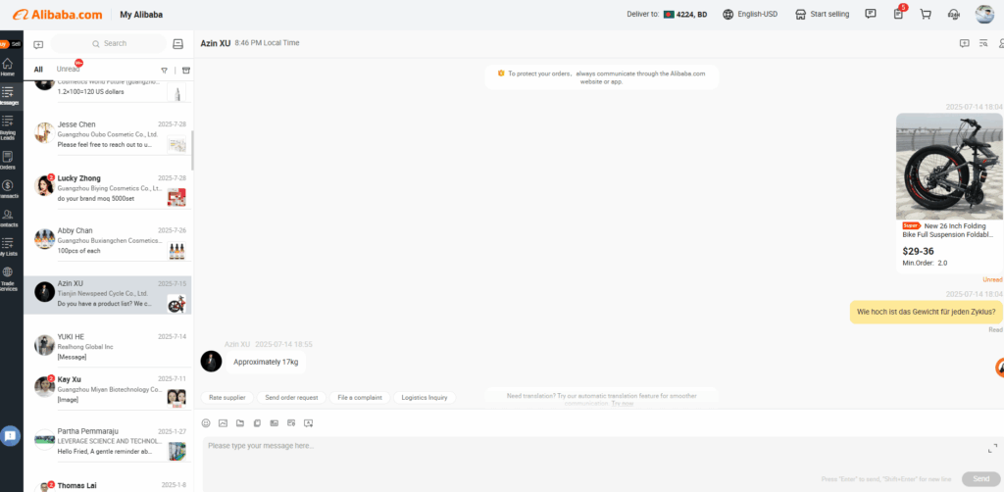Select the All conversations tab
This screenshot has height=492, width=1004.
[38, 70]
